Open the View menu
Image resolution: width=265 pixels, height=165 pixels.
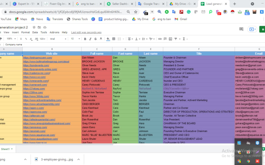[x=6, y=32]
